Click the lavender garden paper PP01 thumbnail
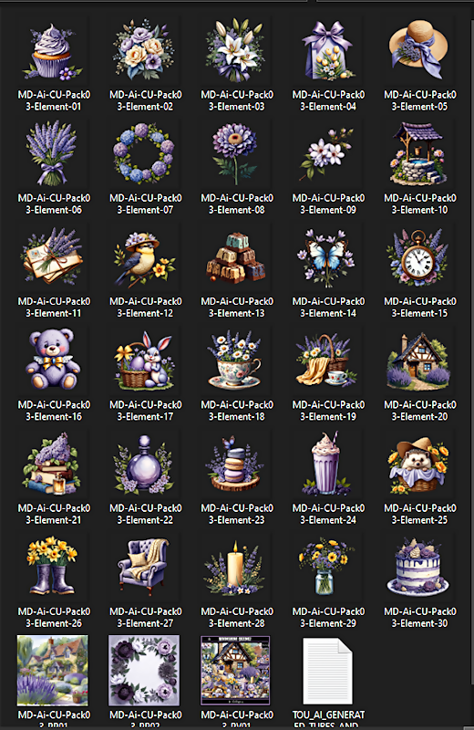The image size is (474, 730). [x=53, y=671]
